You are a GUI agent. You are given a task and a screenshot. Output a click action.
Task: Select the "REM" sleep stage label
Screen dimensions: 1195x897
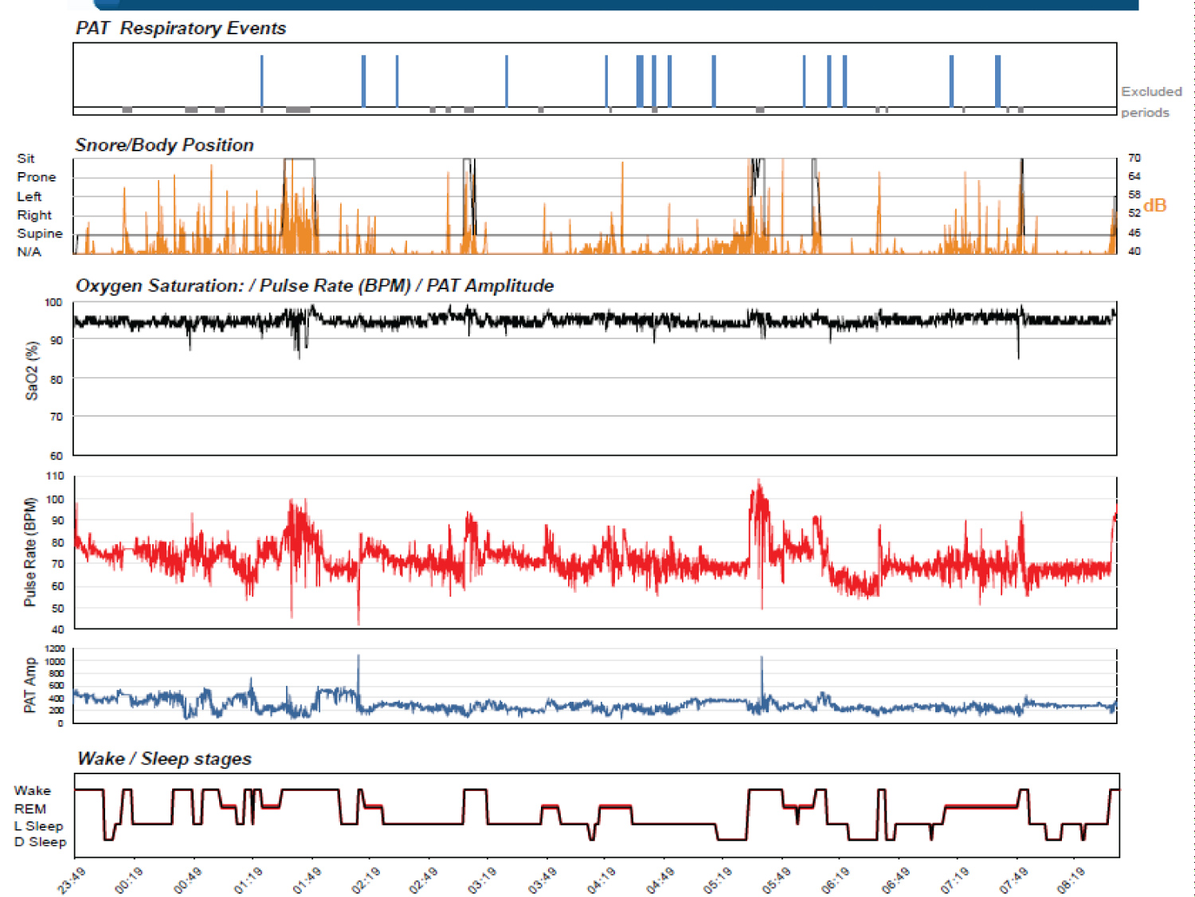(29, 809)
